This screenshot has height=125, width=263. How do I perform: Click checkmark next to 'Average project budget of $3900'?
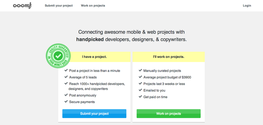[140, 77]
